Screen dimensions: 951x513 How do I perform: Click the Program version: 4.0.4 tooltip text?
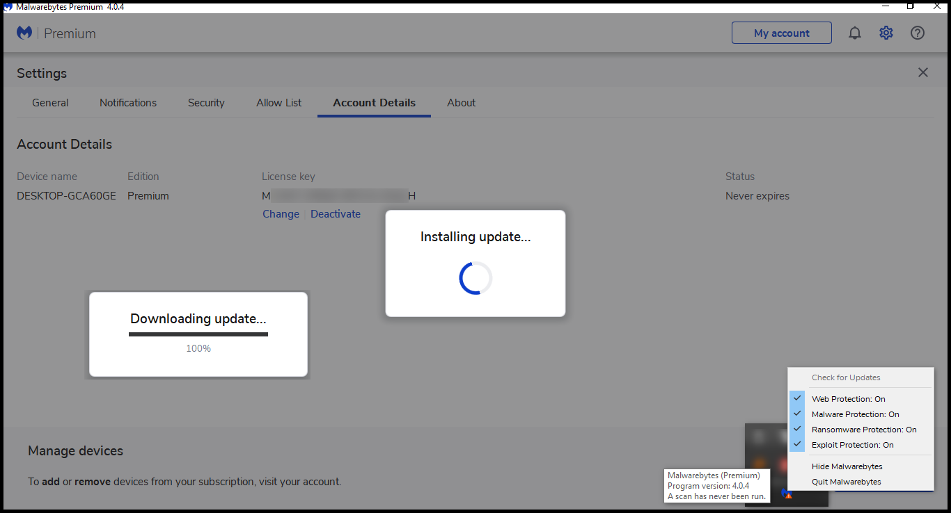[708, 486]
